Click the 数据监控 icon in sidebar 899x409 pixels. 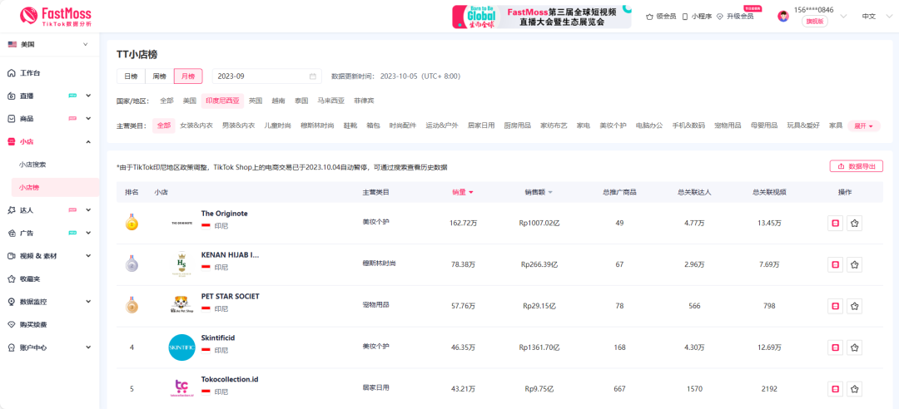click(12, 302)
